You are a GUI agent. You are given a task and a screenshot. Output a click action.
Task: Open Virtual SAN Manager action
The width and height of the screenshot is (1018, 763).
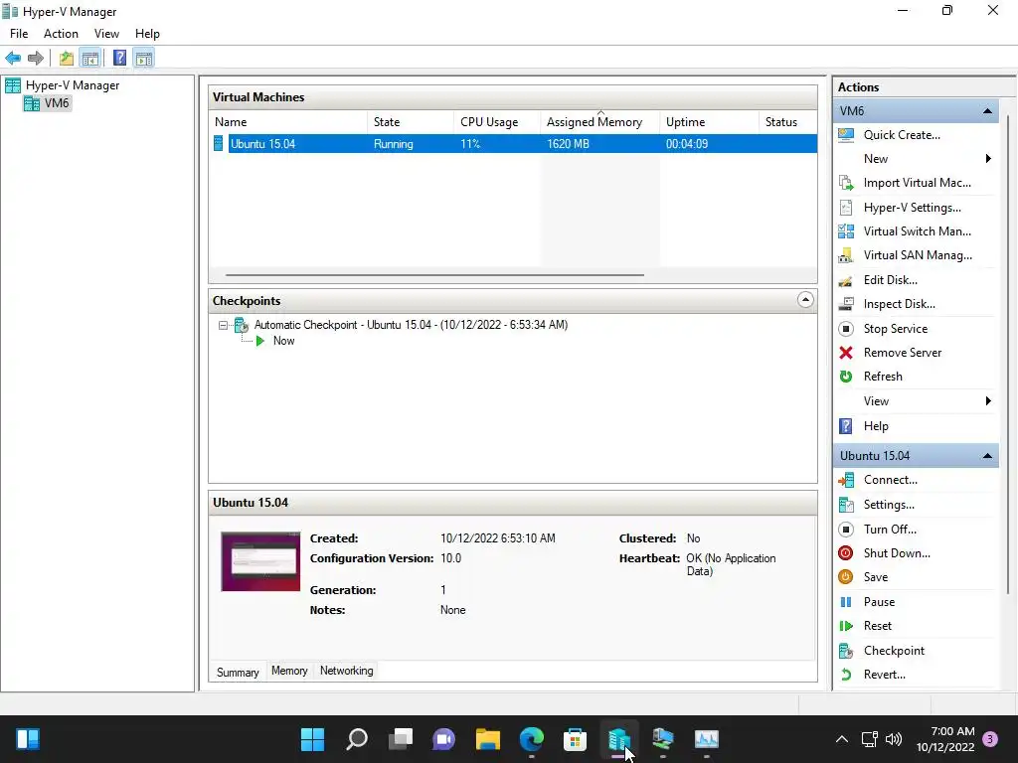(918, 255)
